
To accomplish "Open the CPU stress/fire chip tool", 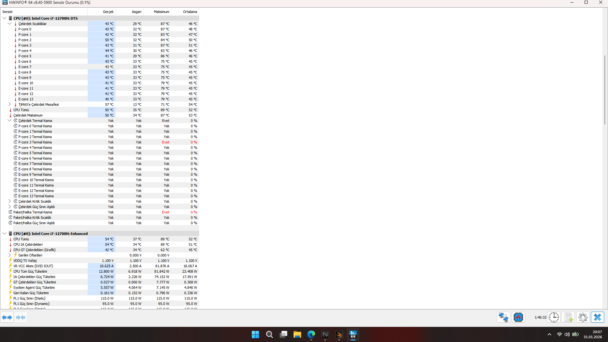I will 518,317.
